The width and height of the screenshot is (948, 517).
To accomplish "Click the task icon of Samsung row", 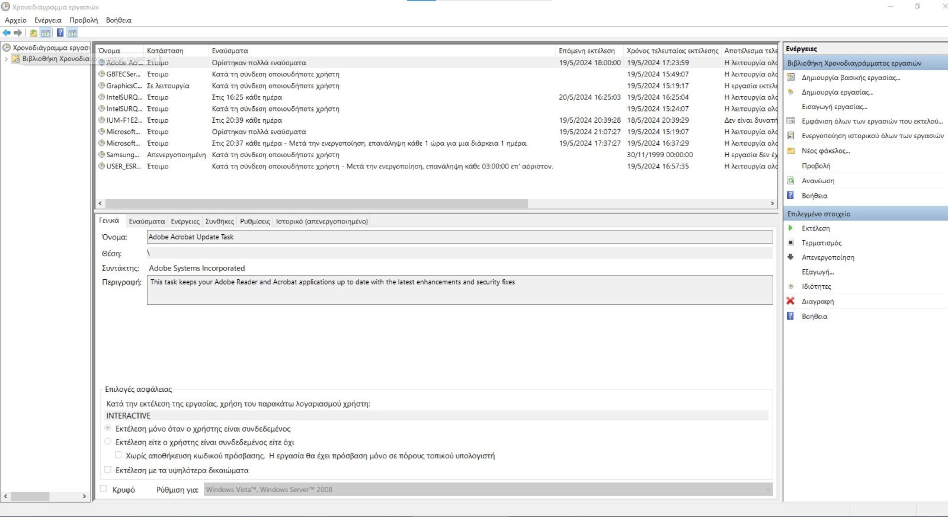I will [x=101, y=155].
